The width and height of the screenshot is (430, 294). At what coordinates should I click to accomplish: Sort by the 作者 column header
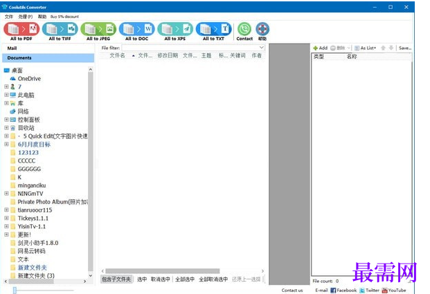[x=256, y=55]
